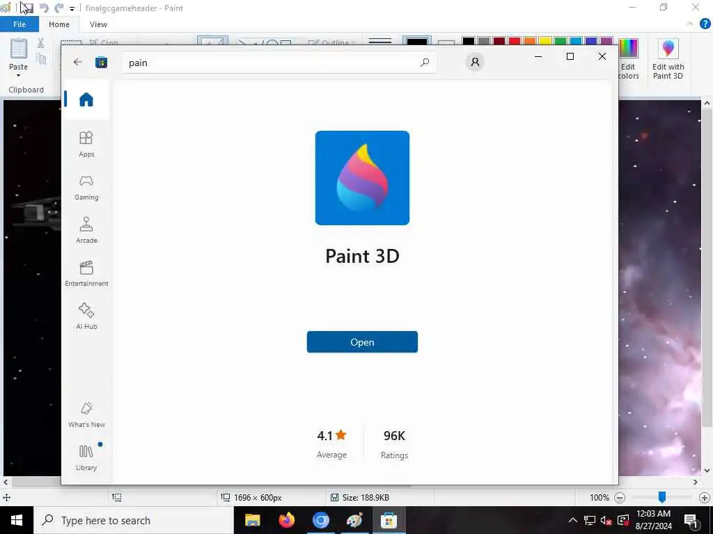Open the Windows Start menu
Screen dimensions: 713x534
tap(17, 520)
